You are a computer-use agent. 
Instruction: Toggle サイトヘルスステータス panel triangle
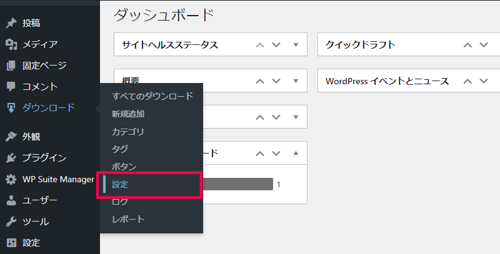tap(296, 44)
